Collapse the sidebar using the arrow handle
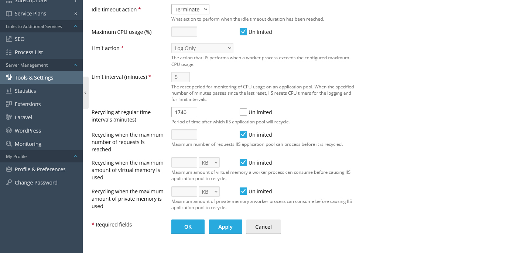 (85, 93)
